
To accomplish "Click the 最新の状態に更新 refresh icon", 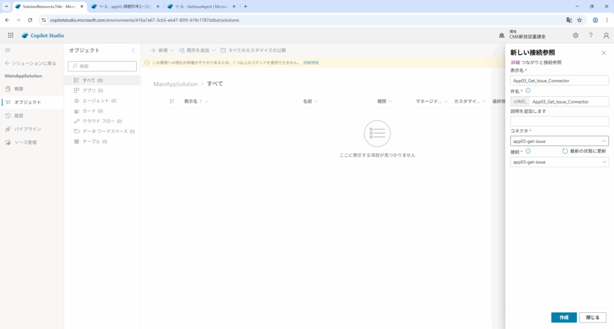I will pyautogui.click(x=565, y=151).
